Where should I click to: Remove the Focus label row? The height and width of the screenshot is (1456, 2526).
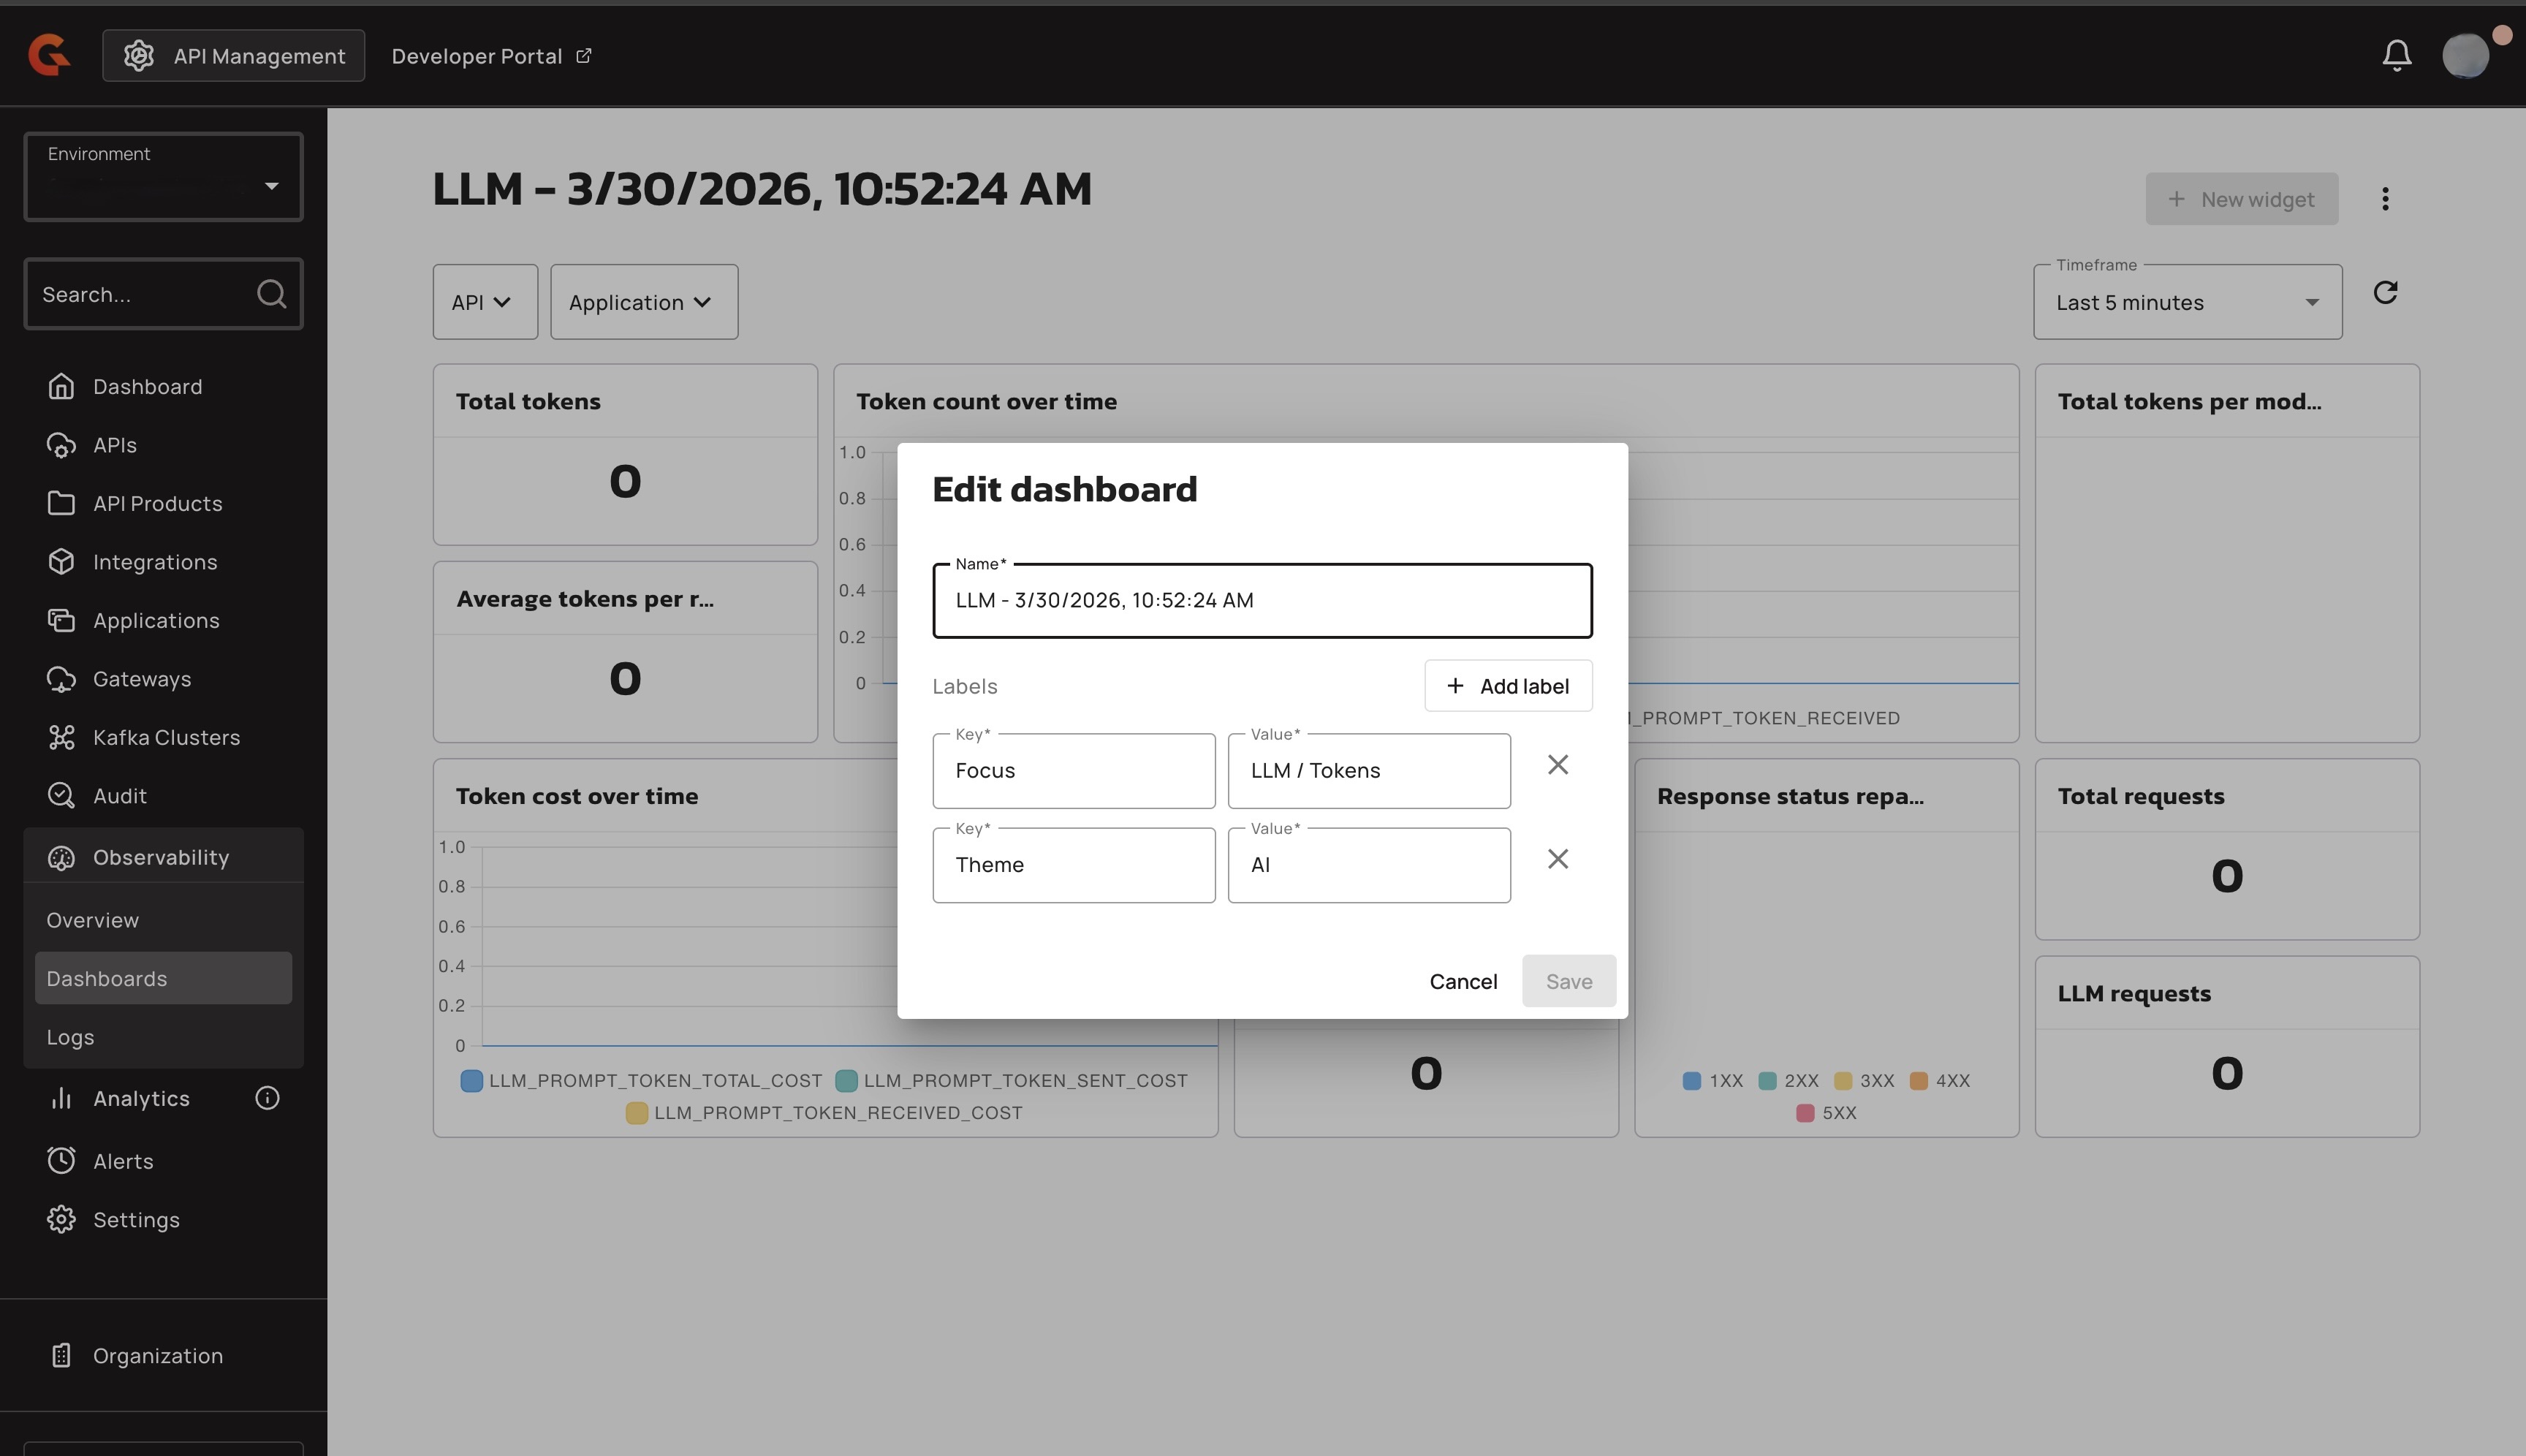tap(1557, 765)
